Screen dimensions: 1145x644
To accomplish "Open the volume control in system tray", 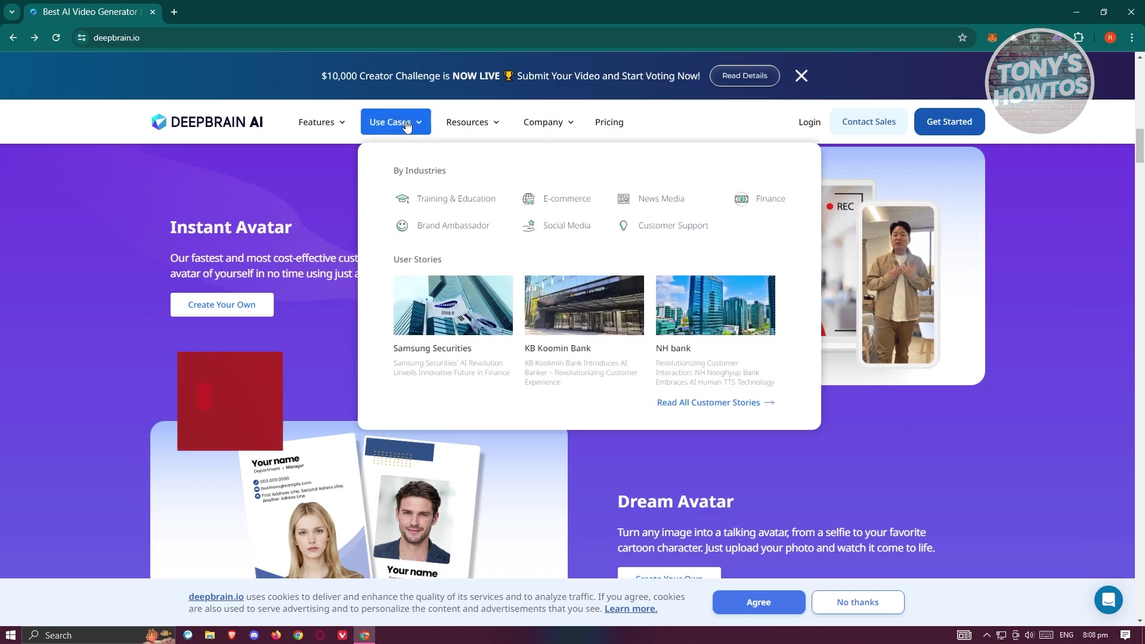I will (1029, 635).
